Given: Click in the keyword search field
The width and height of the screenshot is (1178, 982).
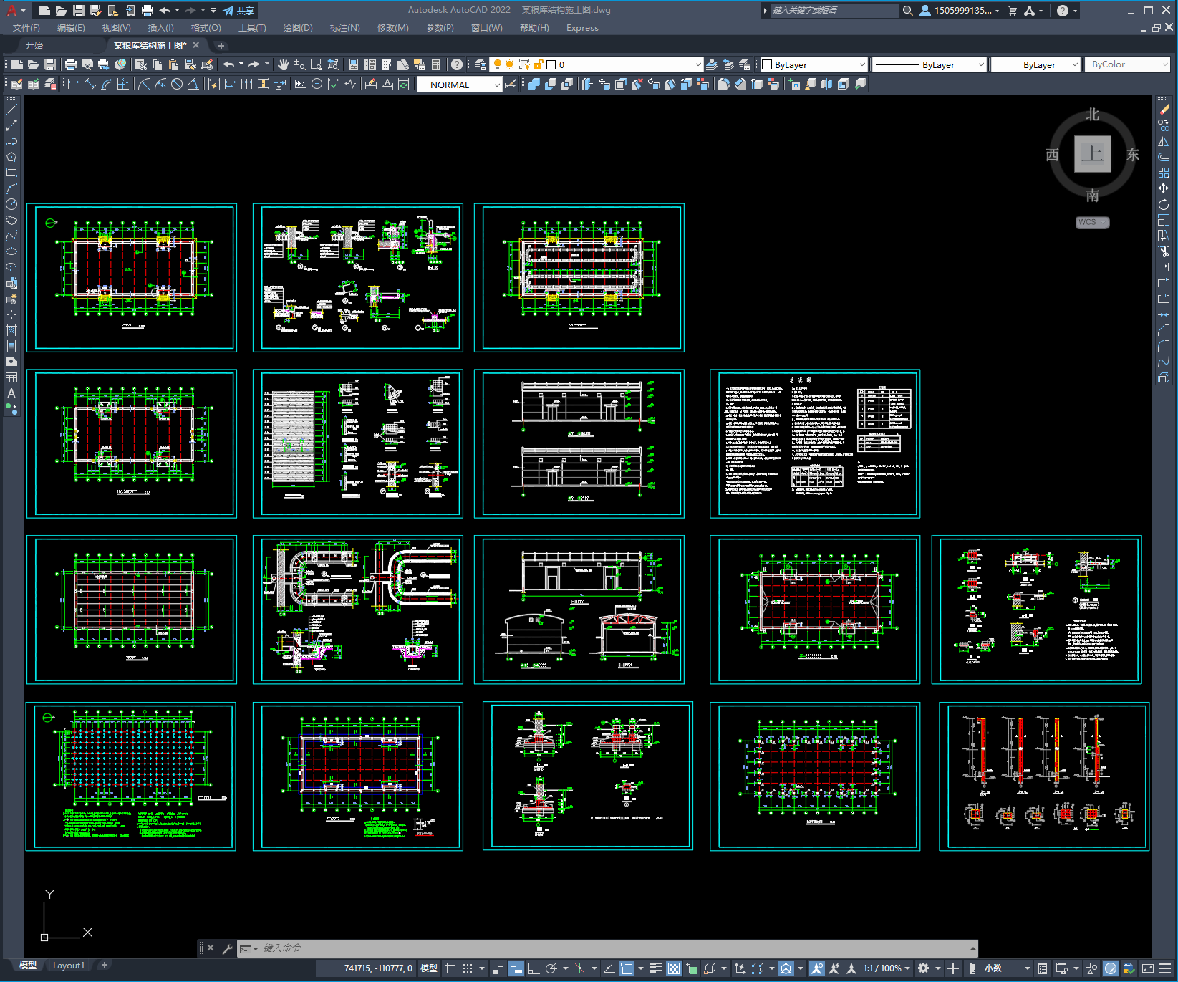Looking at the screenshot, I should click(x=834, y=11).
